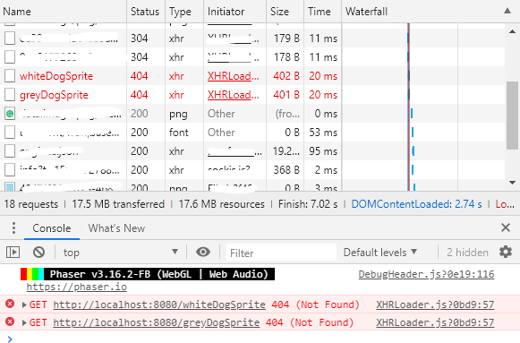Close the console drawer

pos(506,227)
